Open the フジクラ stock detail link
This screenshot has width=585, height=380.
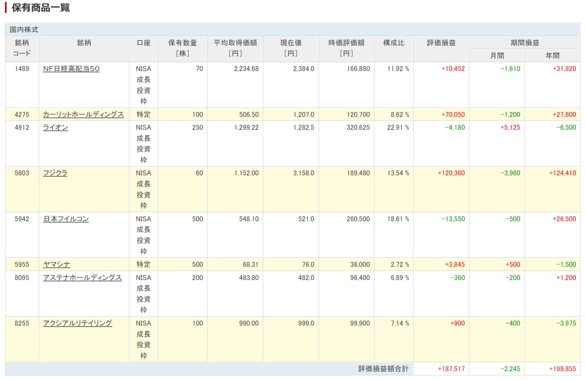pyautogui.click(x=55, y=173)
